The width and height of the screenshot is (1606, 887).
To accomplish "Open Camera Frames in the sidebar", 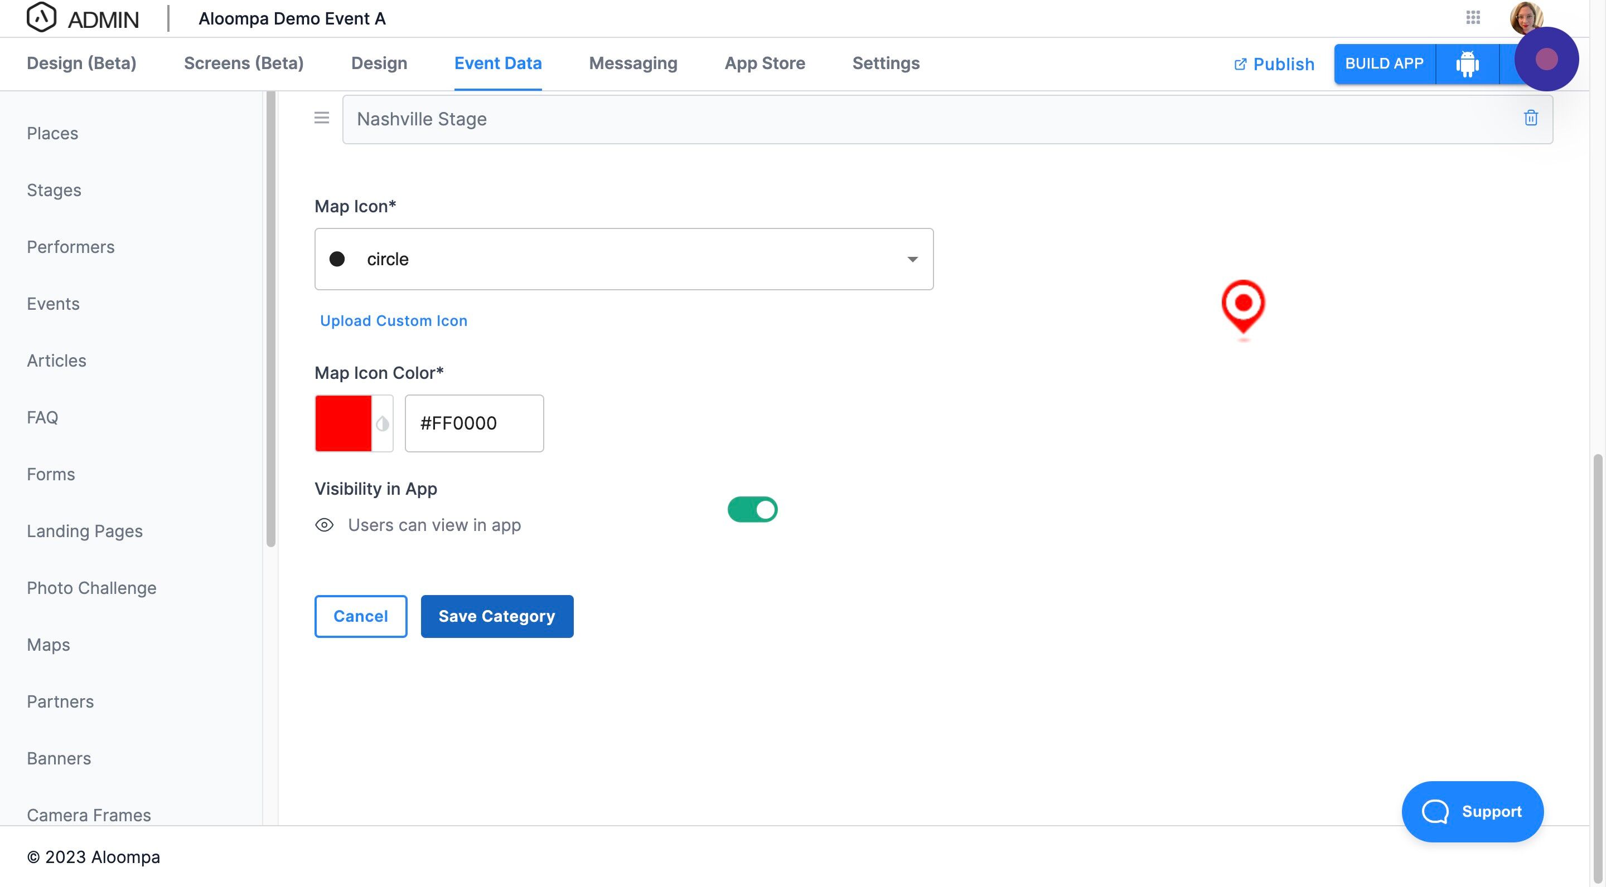I will point(89,815).
